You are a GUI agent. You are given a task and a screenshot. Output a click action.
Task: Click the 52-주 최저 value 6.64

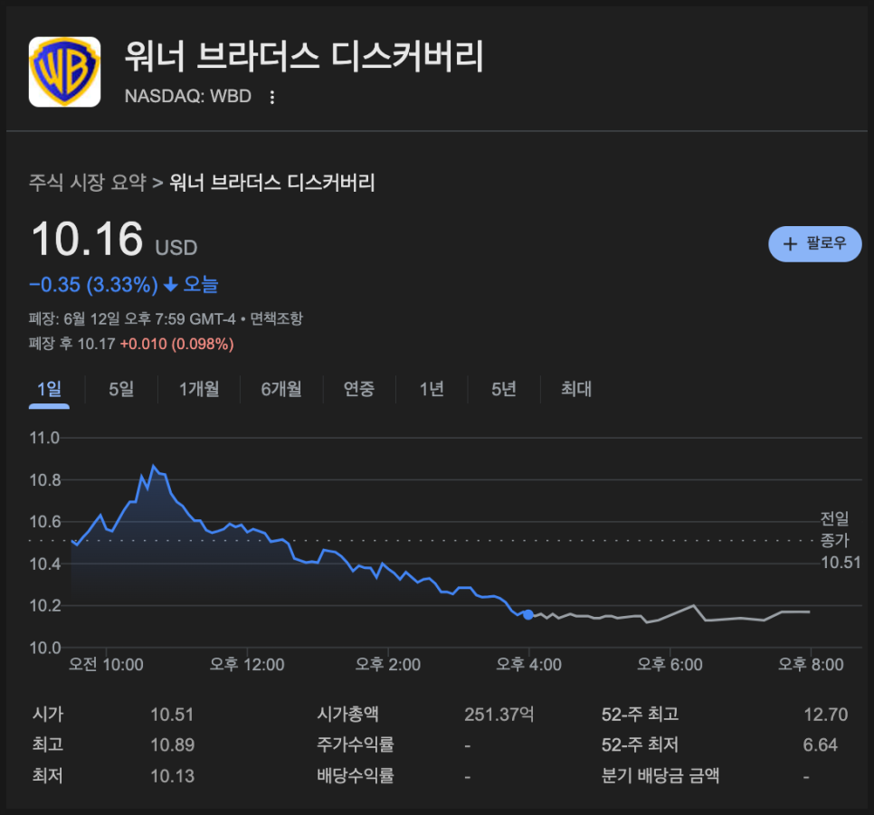[x=821, y=744]
